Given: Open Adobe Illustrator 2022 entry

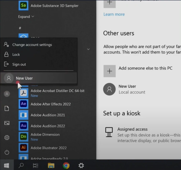Looking at the screenshot, I should pos(49,148).
